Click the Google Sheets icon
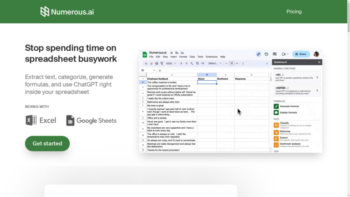 tap(70, 120)
